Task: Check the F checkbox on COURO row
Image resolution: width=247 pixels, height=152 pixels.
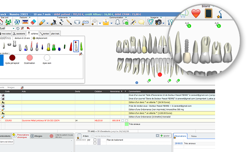Action: pos(126,121)
